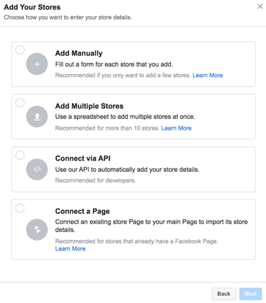Click the Add Manually heading

click(78, 53)
